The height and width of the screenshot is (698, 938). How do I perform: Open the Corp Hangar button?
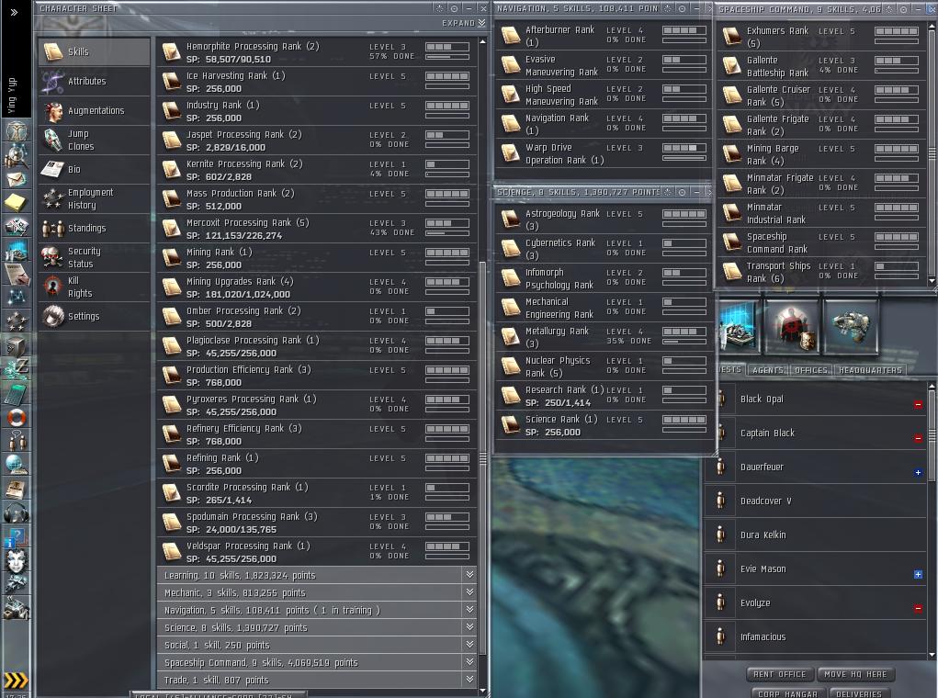pyautogui.click(x=786, y=693)
